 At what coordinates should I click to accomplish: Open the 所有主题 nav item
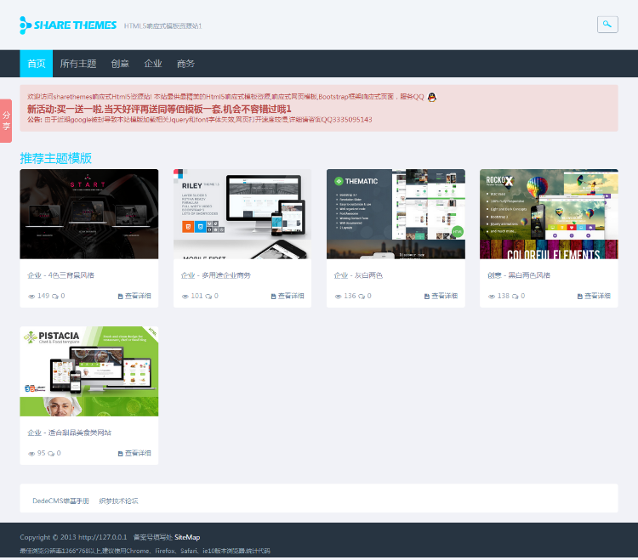(78, 64)
